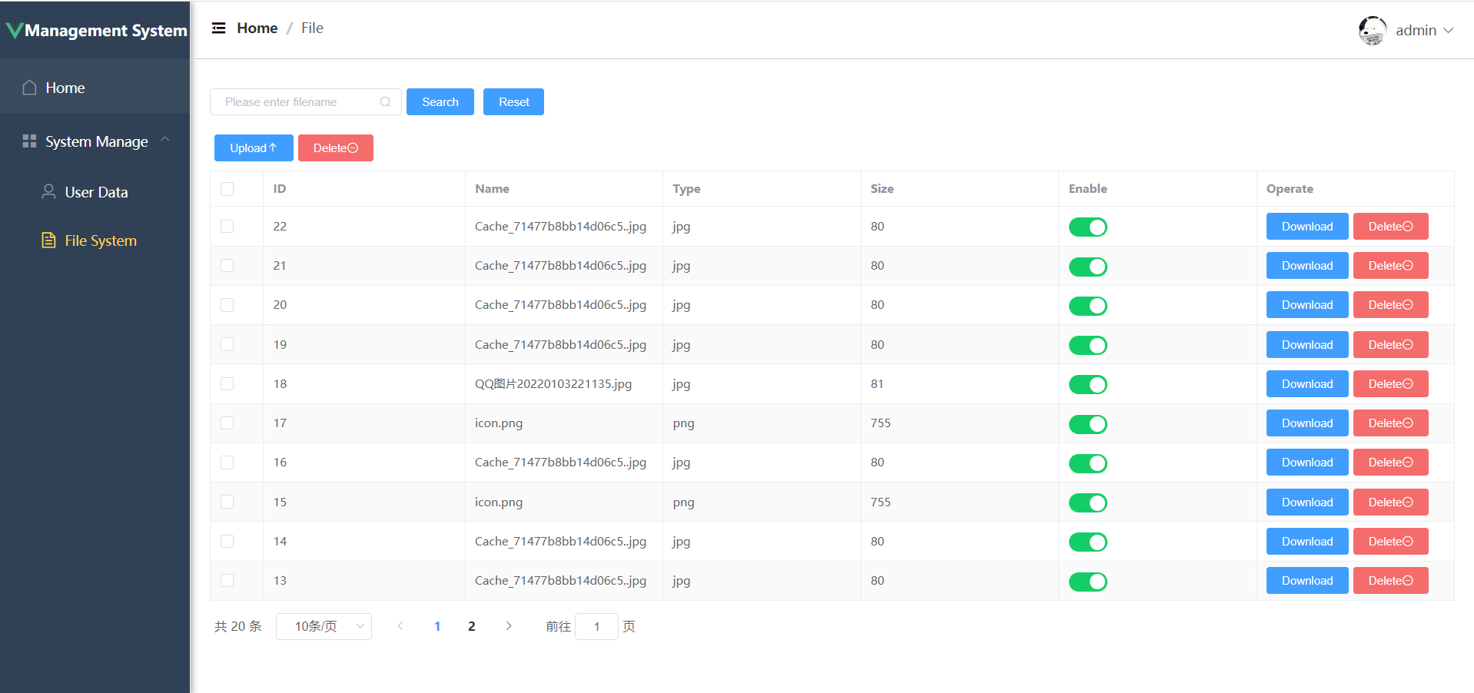Toggle the select-all checkbox in header
The height and width of the screenshot is (693, 1474).
pos(227,189)
